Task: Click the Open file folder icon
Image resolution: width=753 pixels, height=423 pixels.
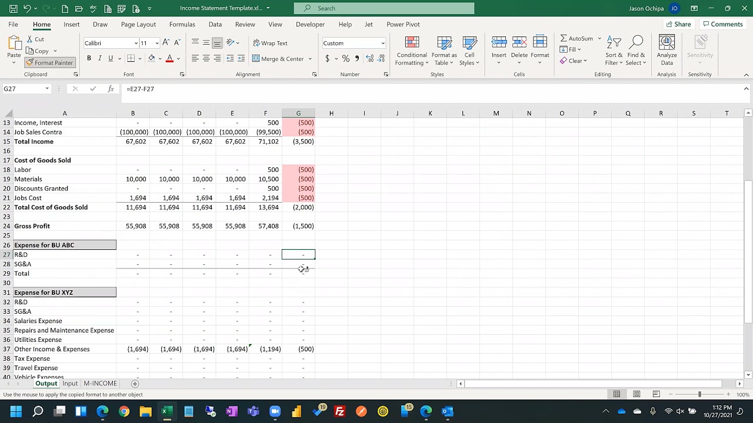Action: coord(79,8)
